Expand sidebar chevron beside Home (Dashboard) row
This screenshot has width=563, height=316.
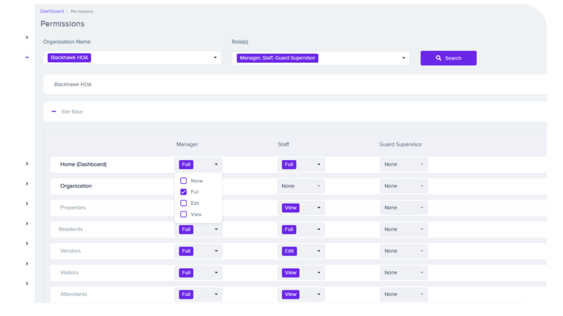[27, 164]
